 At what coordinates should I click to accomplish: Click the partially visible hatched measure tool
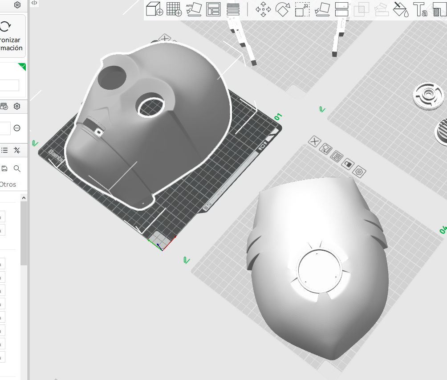click(x=439, y=9)
